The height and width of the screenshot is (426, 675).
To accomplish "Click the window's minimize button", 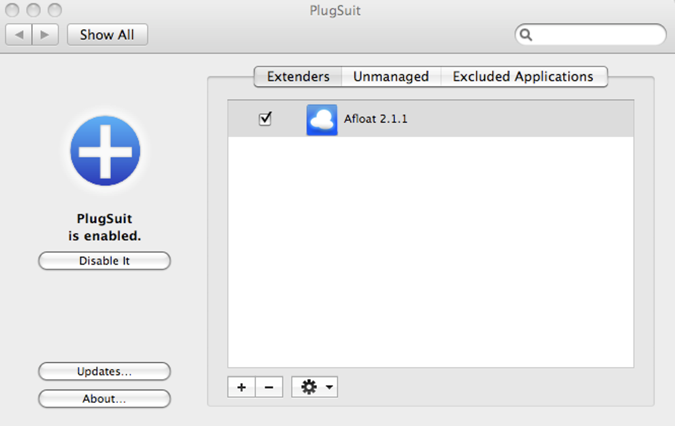I will tap(34, 10).
